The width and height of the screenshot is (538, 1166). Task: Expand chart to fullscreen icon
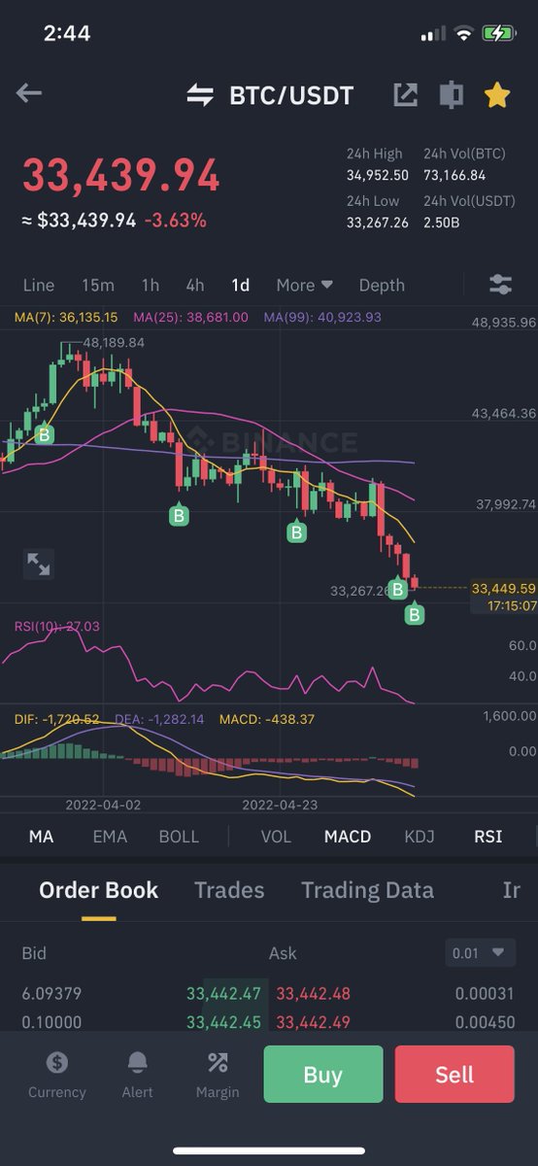click(x=39, y=564)
